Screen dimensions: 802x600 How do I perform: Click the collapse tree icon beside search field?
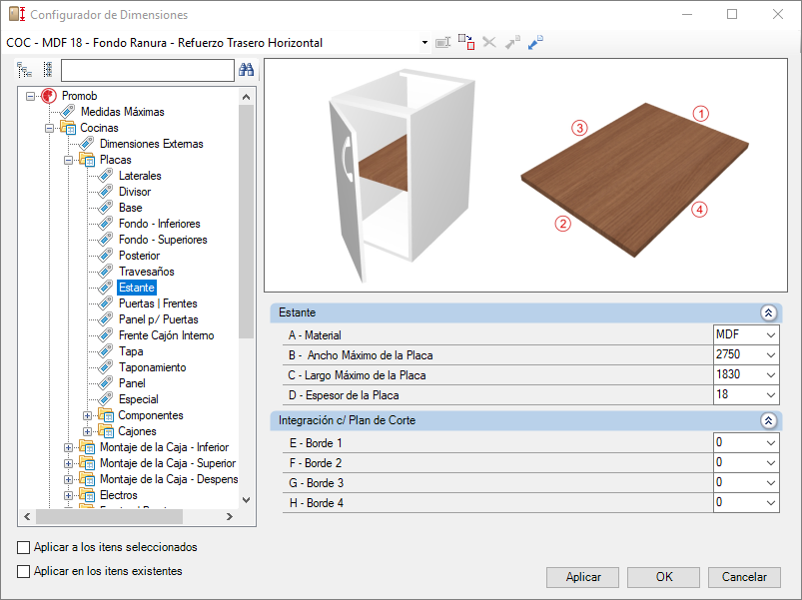click(48, 70)
